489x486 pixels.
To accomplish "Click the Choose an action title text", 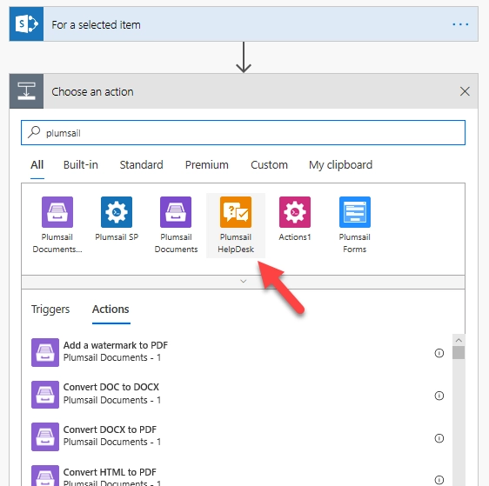I will [92, 91].
